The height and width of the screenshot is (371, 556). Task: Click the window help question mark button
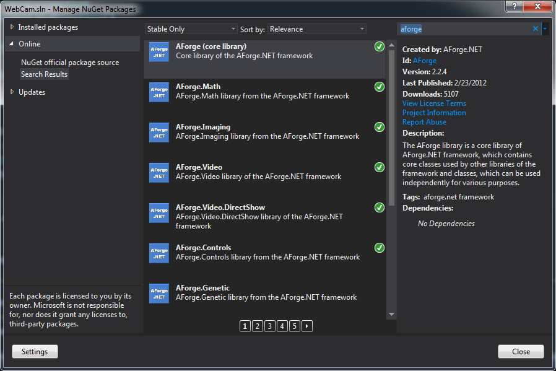[514, 6]
